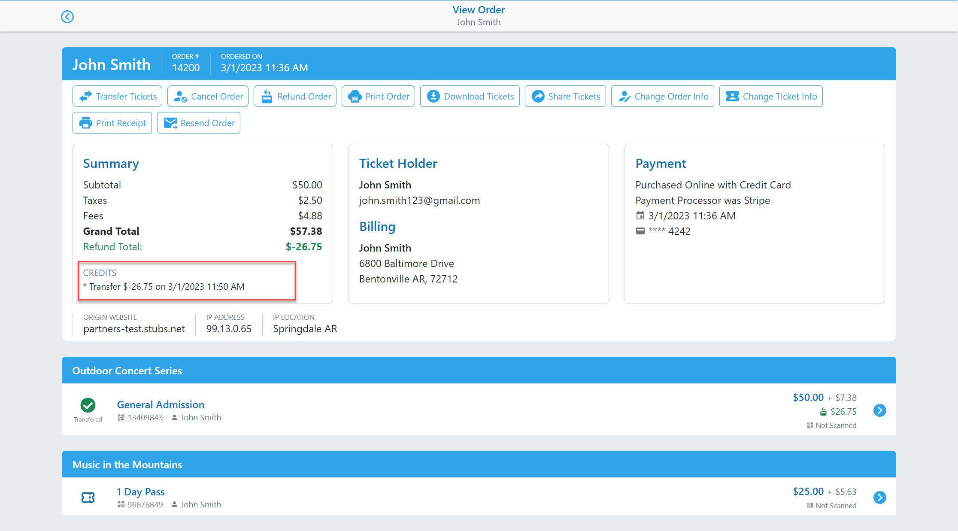Viewport: 958px width, 531px height.
Task: Click origin website partners-test.stubs.net
Action: click(x=134, y=329)
